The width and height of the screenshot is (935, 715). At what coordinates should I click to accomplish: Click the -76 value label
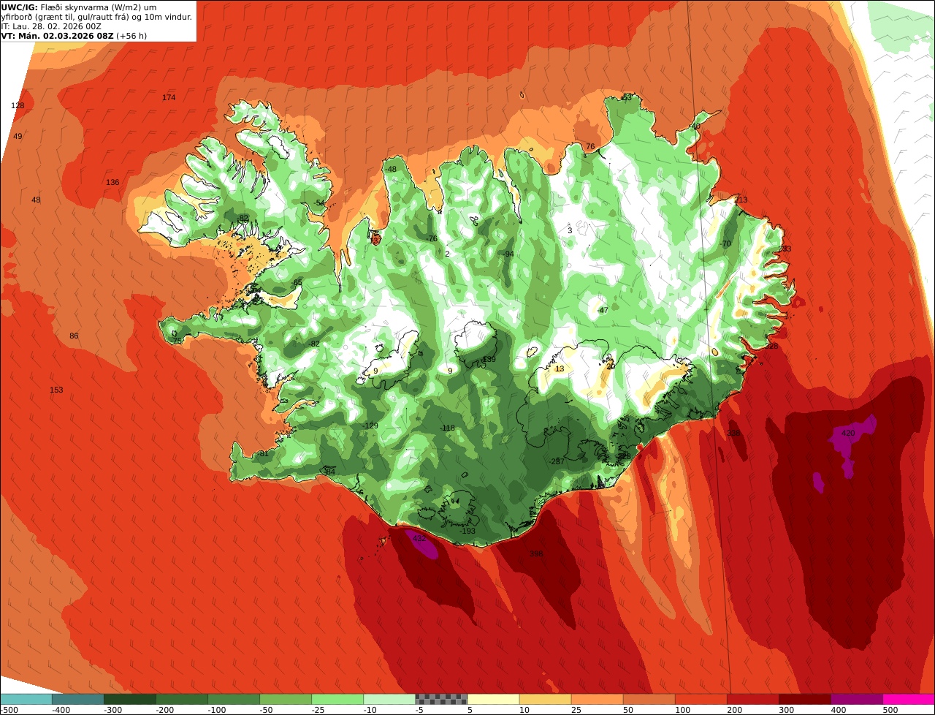(x=431, y=238)
